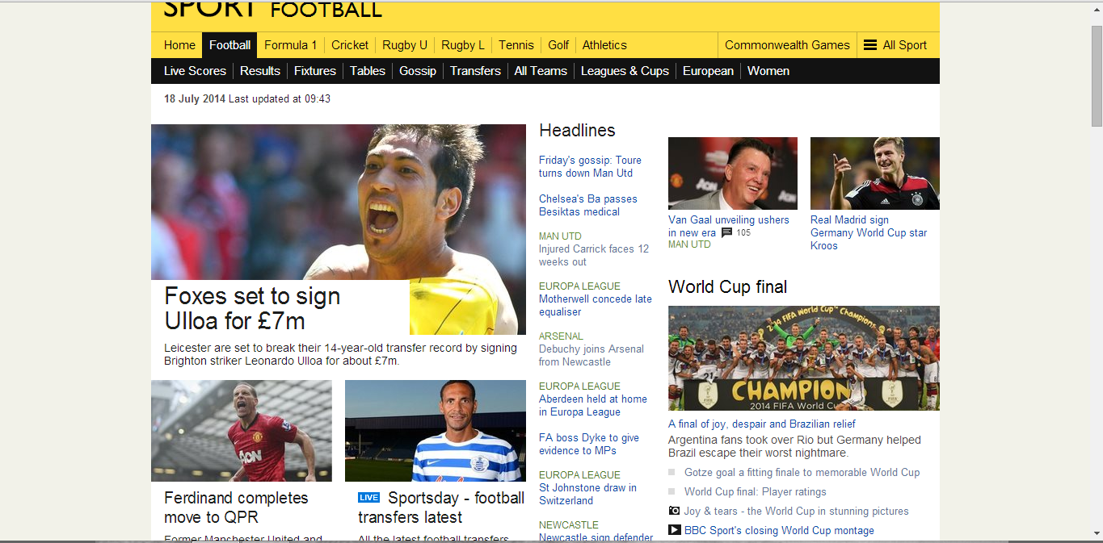Click the ARSENAL category label in Headlines

click(561, 336)
